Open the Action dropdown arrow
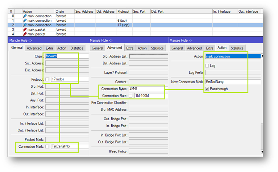Viewport: 278px width, 172px height. pos(262,56)
